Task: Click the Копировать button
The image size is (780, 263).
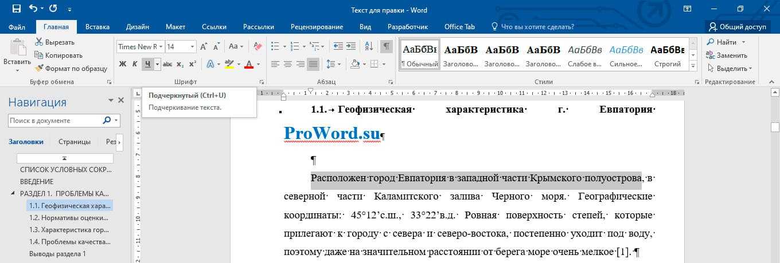Action: (58, 55)
